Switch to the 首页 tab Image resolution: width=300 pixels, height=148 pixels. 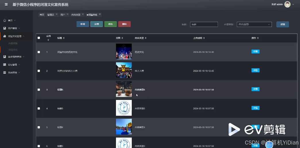point(42,15)
